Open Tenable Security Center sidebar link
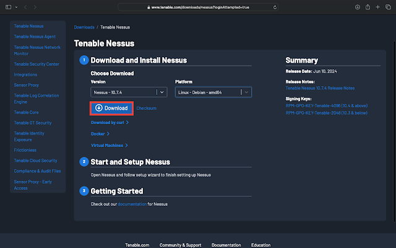396x248 pixels. tap(37, 64)
